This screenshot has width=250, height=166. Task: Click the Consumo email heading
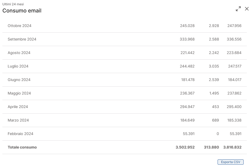pos(22,11)
